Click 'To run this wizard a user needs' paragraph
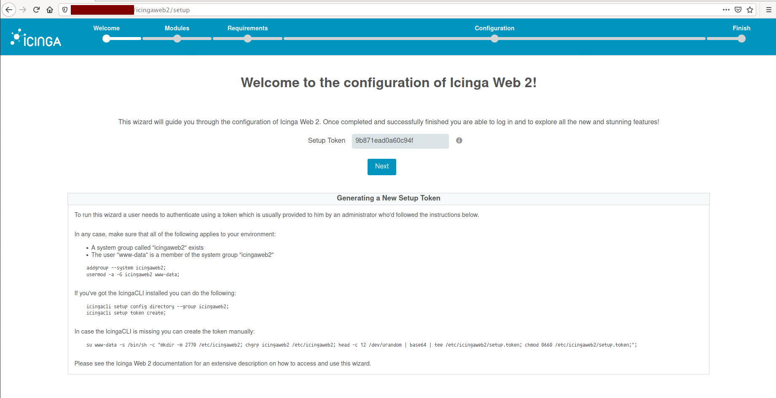The width and height of the screenshot is (776, 398). pyautogui.click(x=277, y=215)
